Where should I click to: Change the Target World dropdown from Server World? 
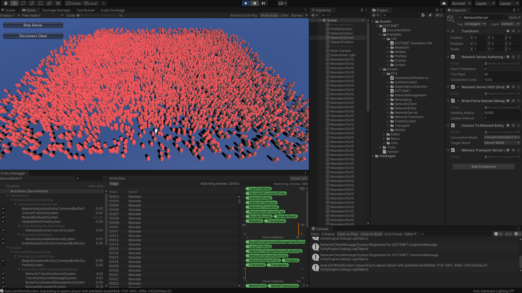pos(502,143)
